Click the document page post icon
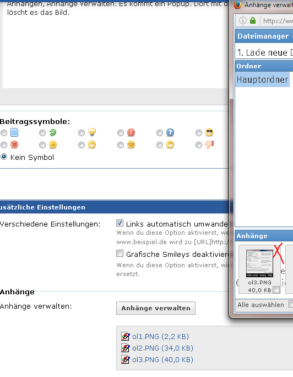Viewport: 293px width, 377px height. click(14, 132)
